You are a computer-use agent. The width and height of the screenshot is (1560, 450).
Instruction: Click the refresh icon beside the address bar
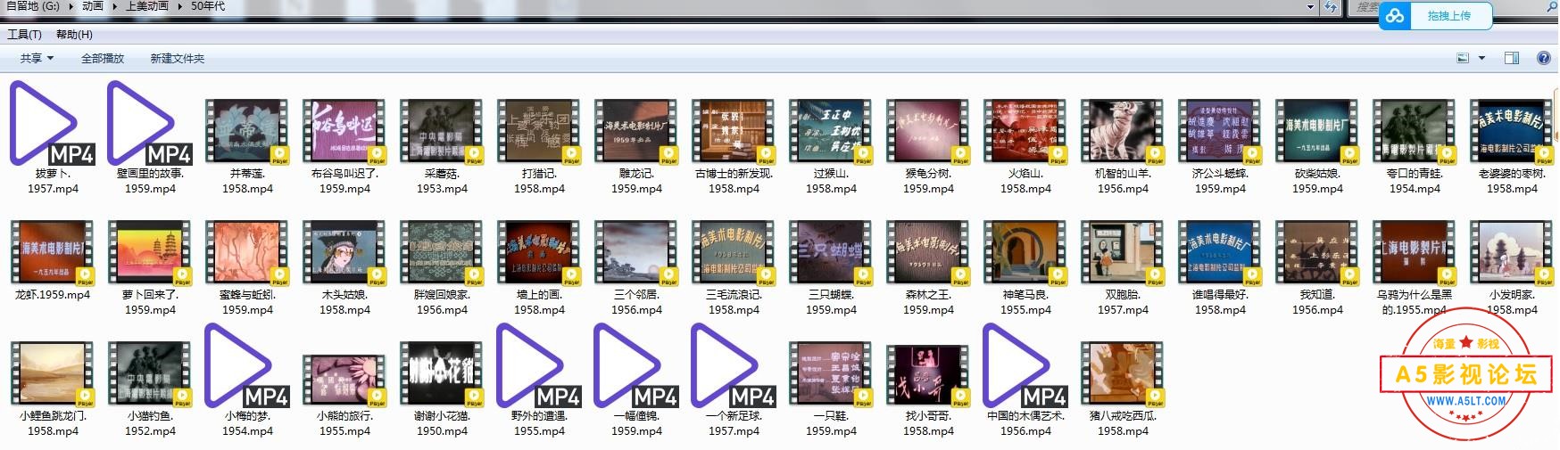pyautogui.click(x=1331, y=6)
